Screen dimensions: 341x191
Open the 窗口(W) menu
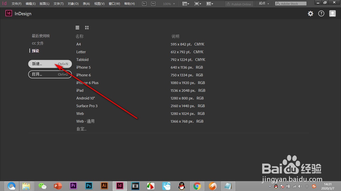pyautogui.click(x=114, y=4)
